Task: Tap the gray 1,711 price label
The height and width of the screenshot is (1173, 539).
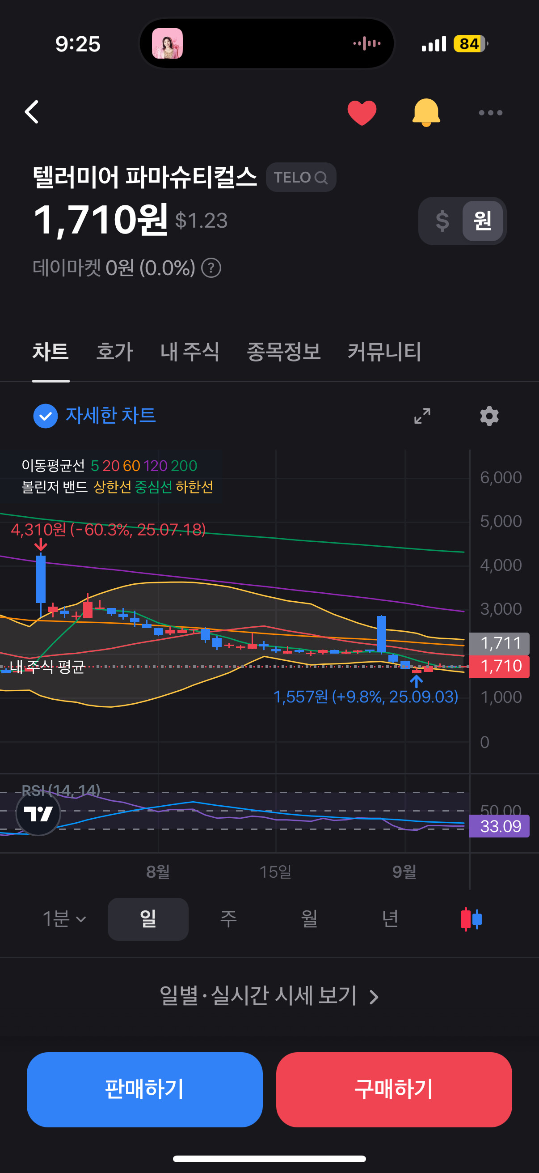Action: [499, 643]
